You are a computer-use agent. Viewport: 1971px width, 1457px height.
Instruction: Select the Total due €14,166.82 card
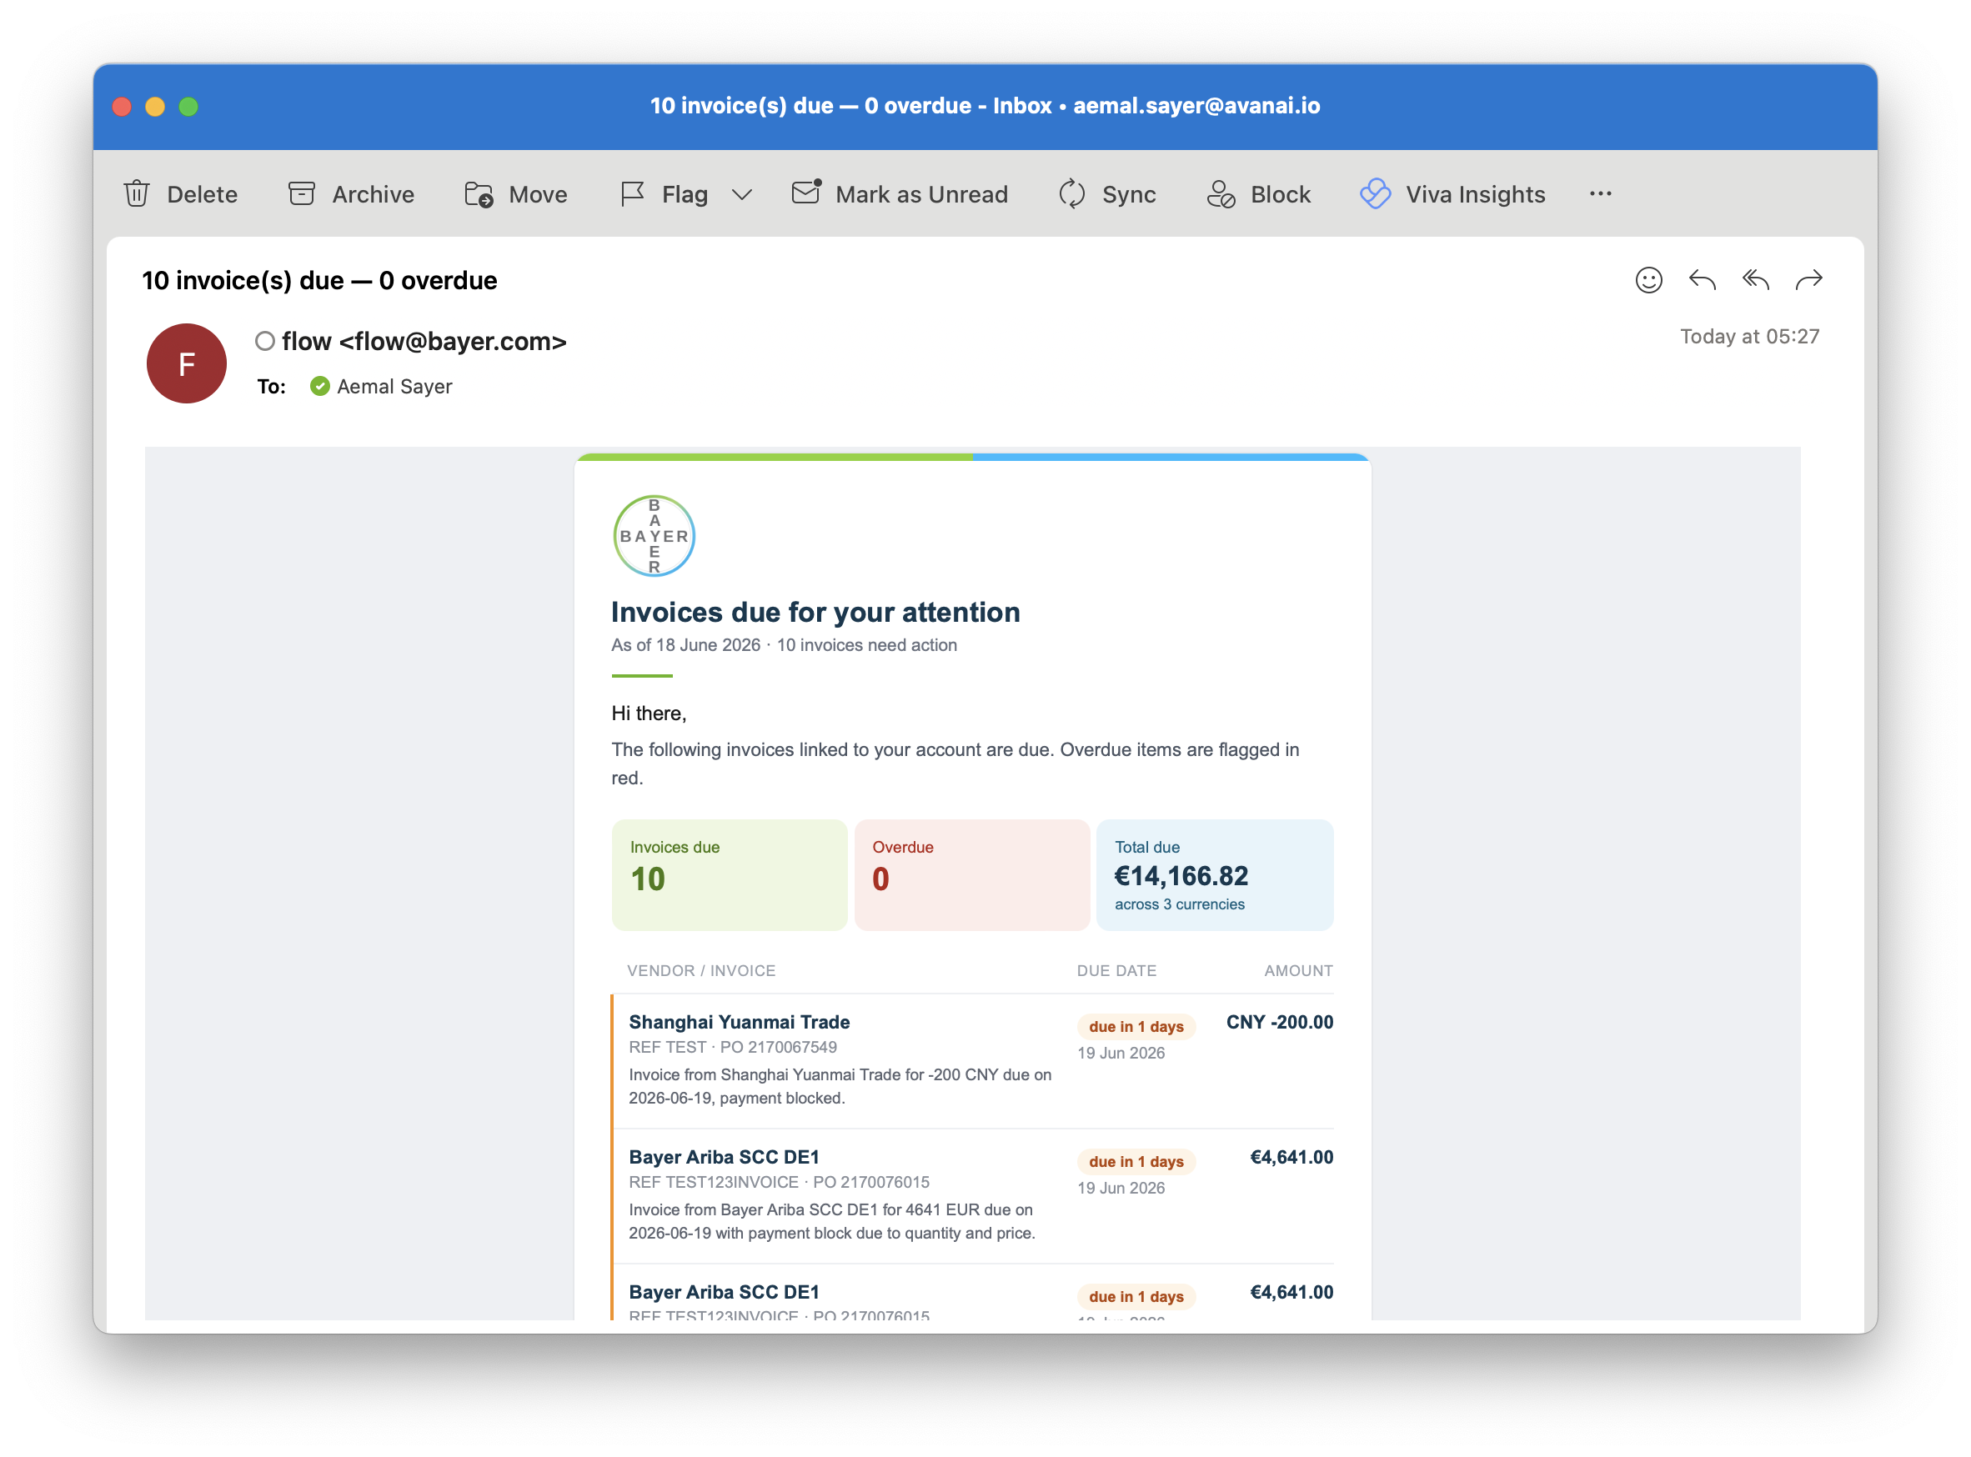click(1215, 875)
